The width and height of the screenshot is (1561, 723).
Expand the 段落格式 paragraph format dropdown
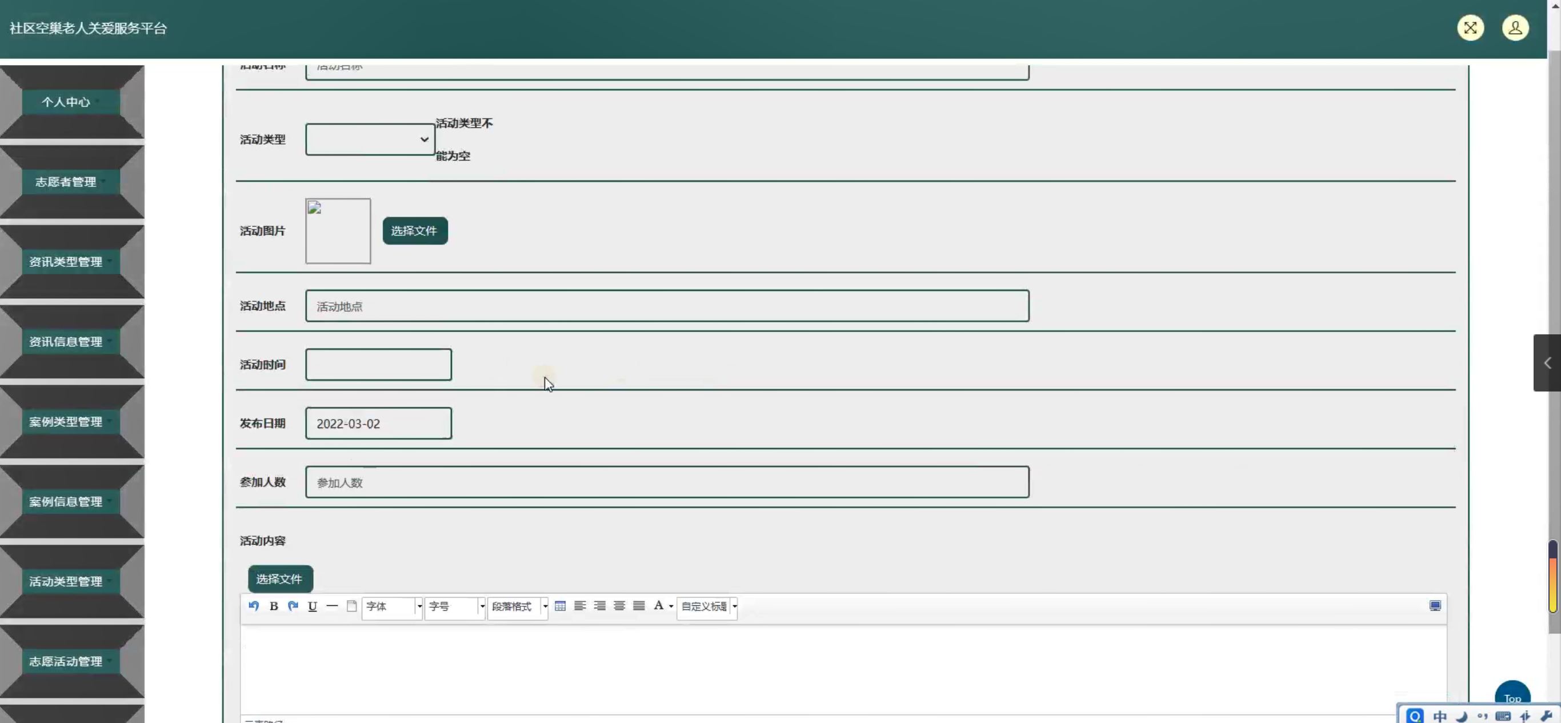click(x=545, y=606)
